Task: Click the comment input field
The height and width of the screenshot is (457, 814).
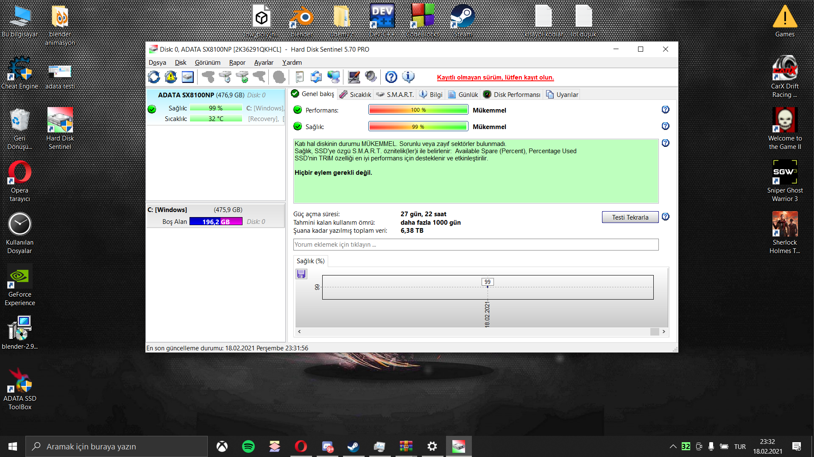Action: tap(475, 245)
